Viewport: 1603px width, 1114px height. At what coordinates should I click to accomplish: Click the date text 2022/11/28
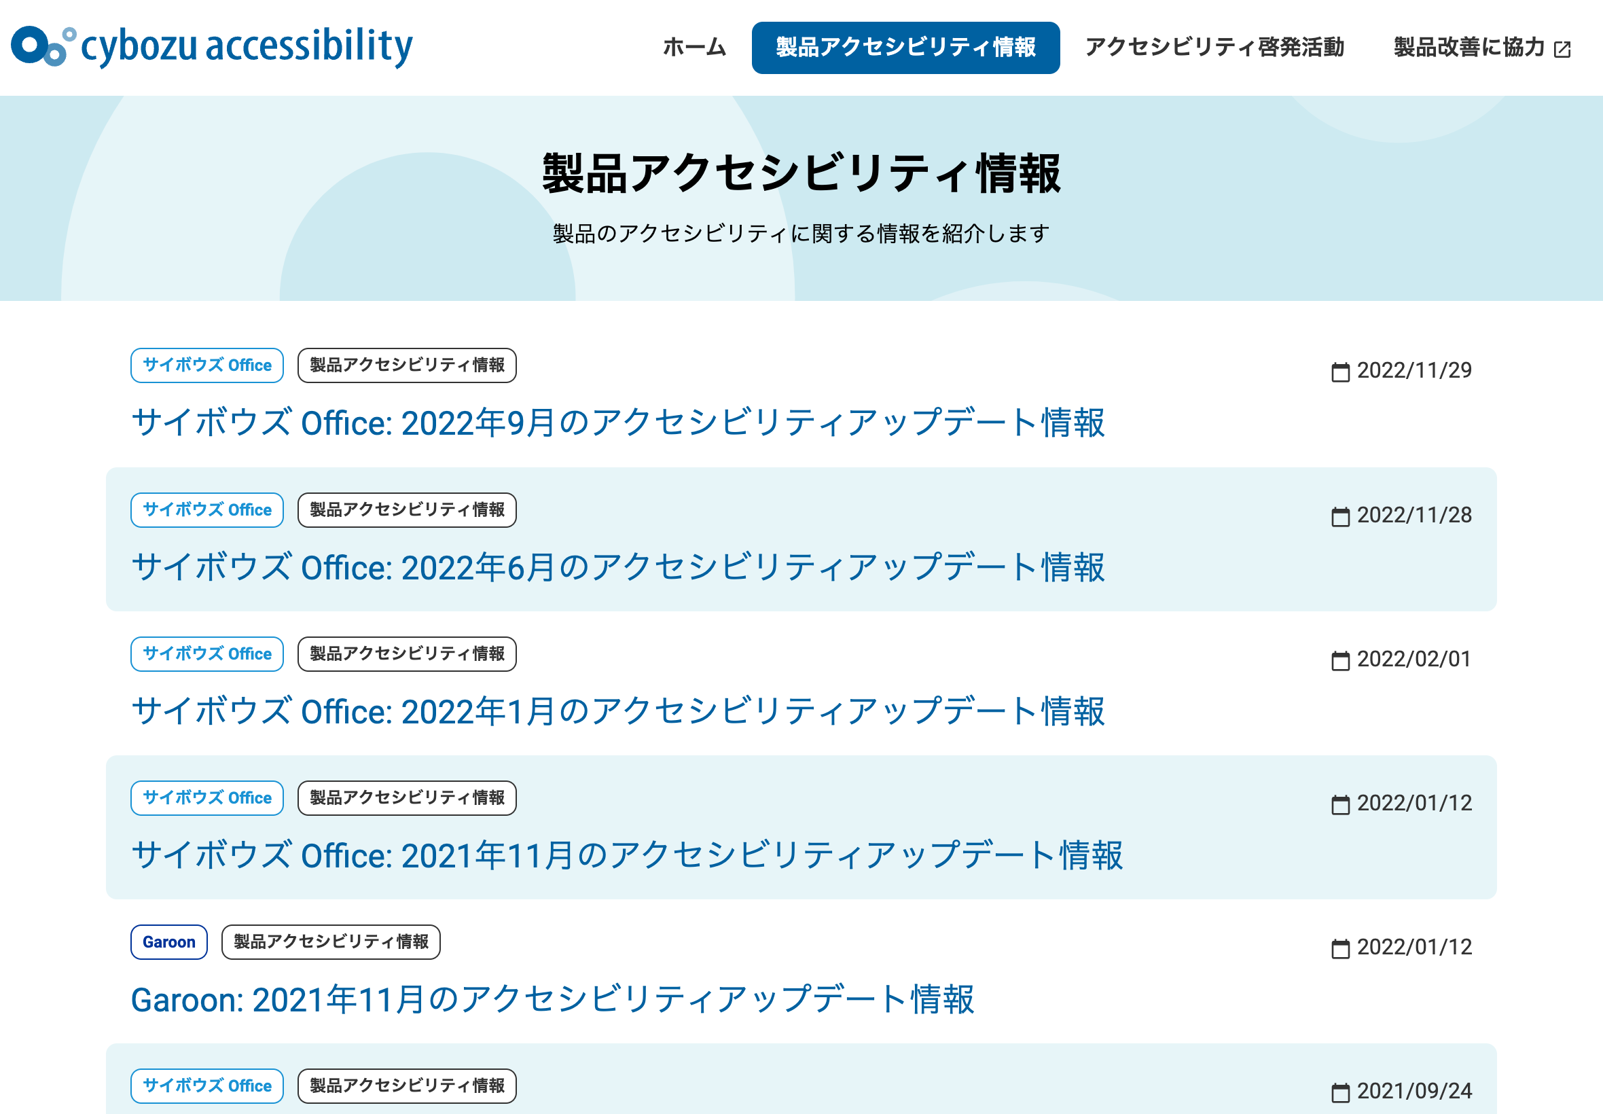1415,515
